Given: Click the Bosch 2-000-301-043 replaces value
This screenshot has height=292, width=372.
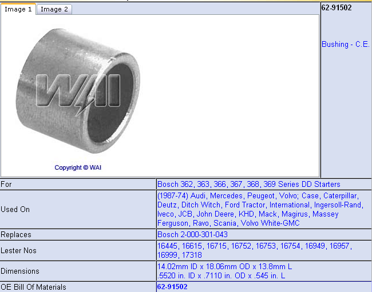Looking at the screenshot, I should pos(192,234).
